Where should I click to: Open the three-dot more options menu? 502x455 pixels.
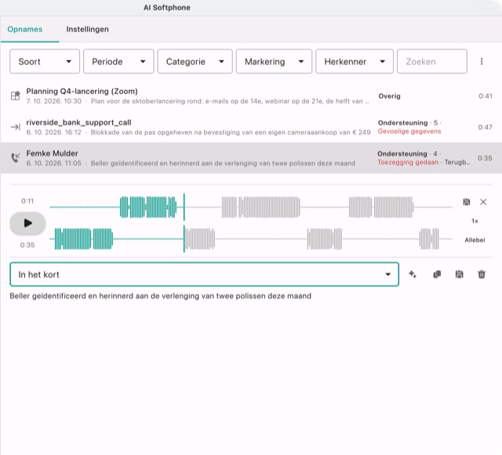482,61
